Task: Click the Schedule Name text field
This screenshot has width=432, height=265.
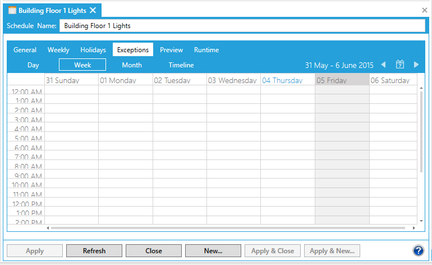Action: pos(242,26)
